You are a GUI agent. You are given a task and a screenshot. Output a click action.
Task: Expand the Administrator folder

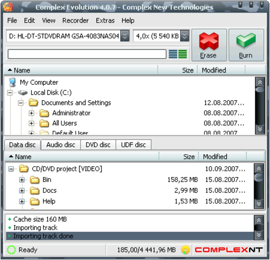coord(31,113)
